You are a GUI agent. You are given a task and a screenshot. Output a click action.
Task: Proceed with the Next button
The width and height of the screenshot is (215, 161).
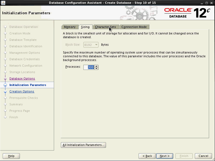click(165, 156)
